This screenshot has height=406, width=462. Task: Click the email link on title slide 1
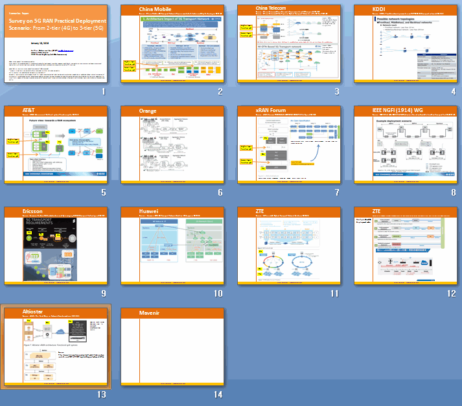click(x=65, y=51)
